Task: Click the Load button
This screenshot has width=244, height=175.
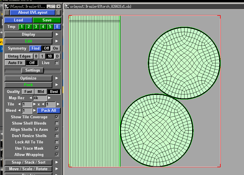Action: click(x=18, y=20)
